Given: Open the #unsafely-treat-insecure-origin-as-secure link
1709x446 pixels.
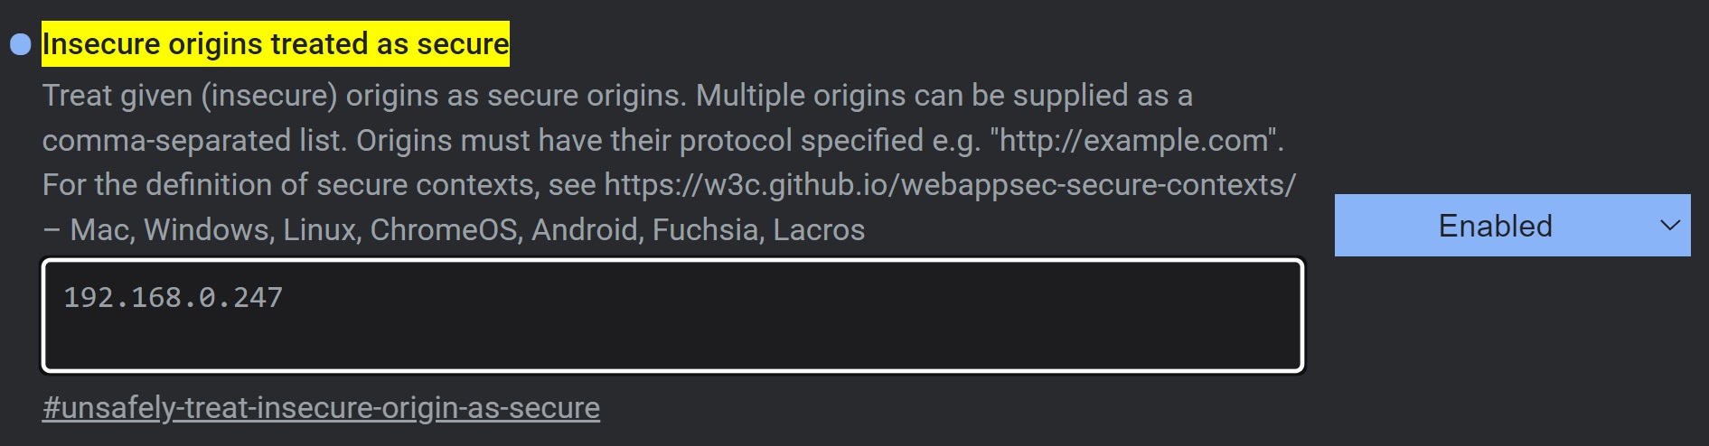Looking at the screenshot, I should coord(321,408).
